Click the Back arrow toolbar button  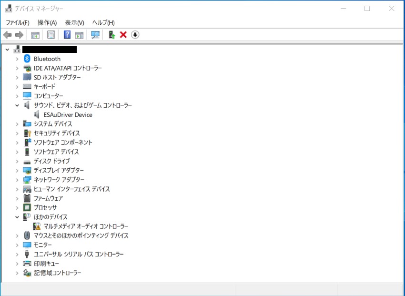(x=7, y=35)
